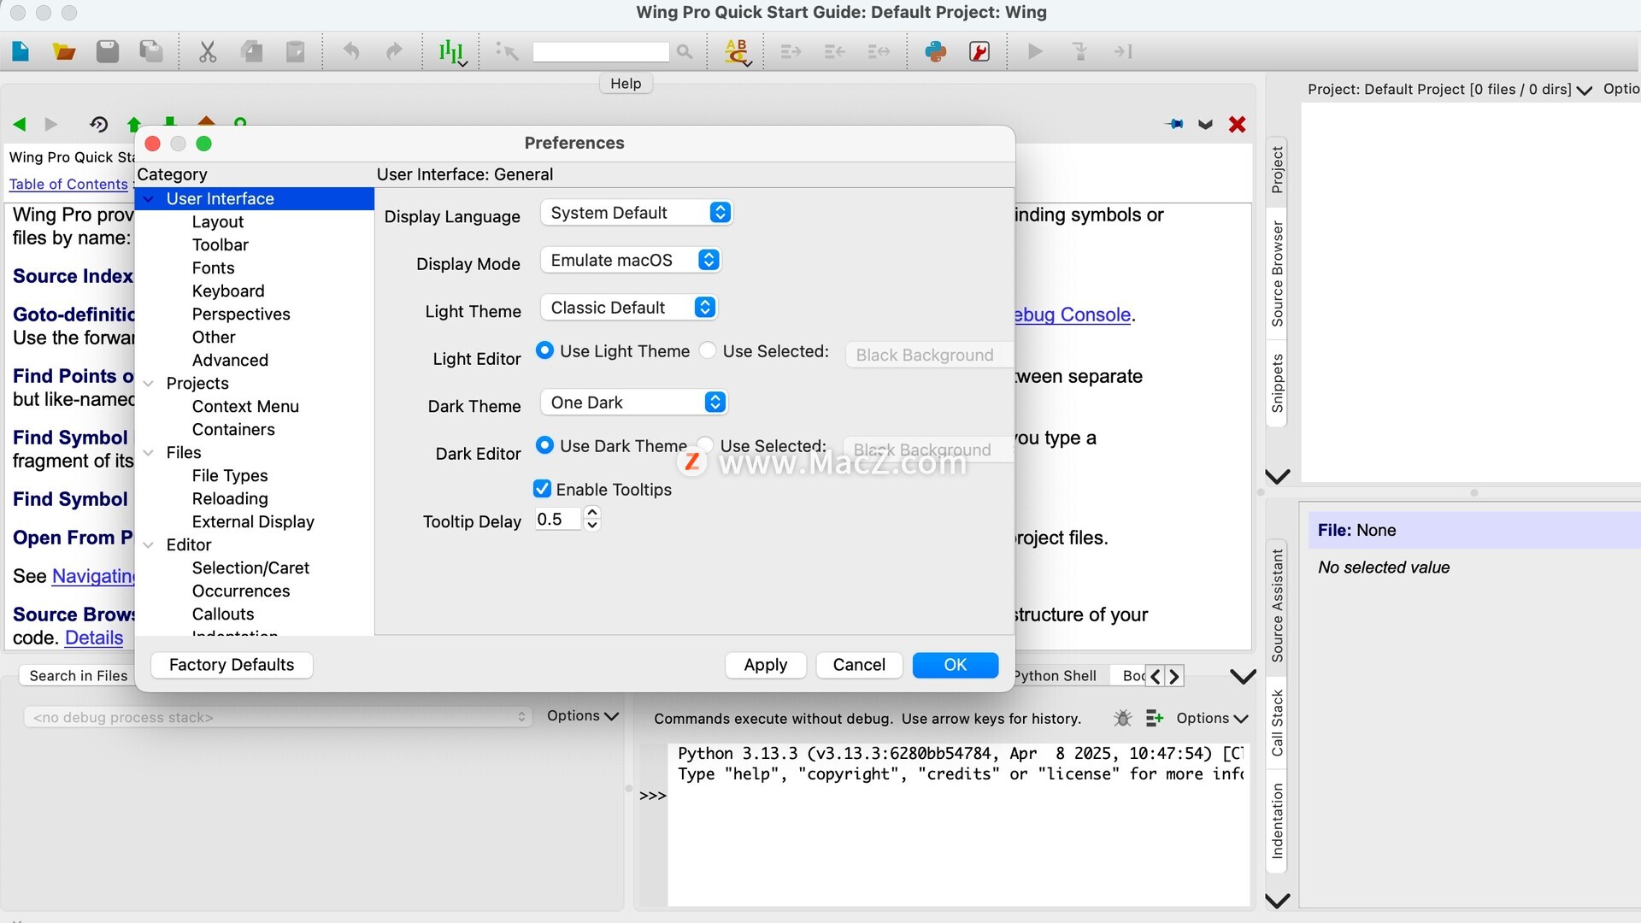This screenshot has height=923, width=1641.
Task: Click the toolbar search magnifier icon
Action: [685, 51]
